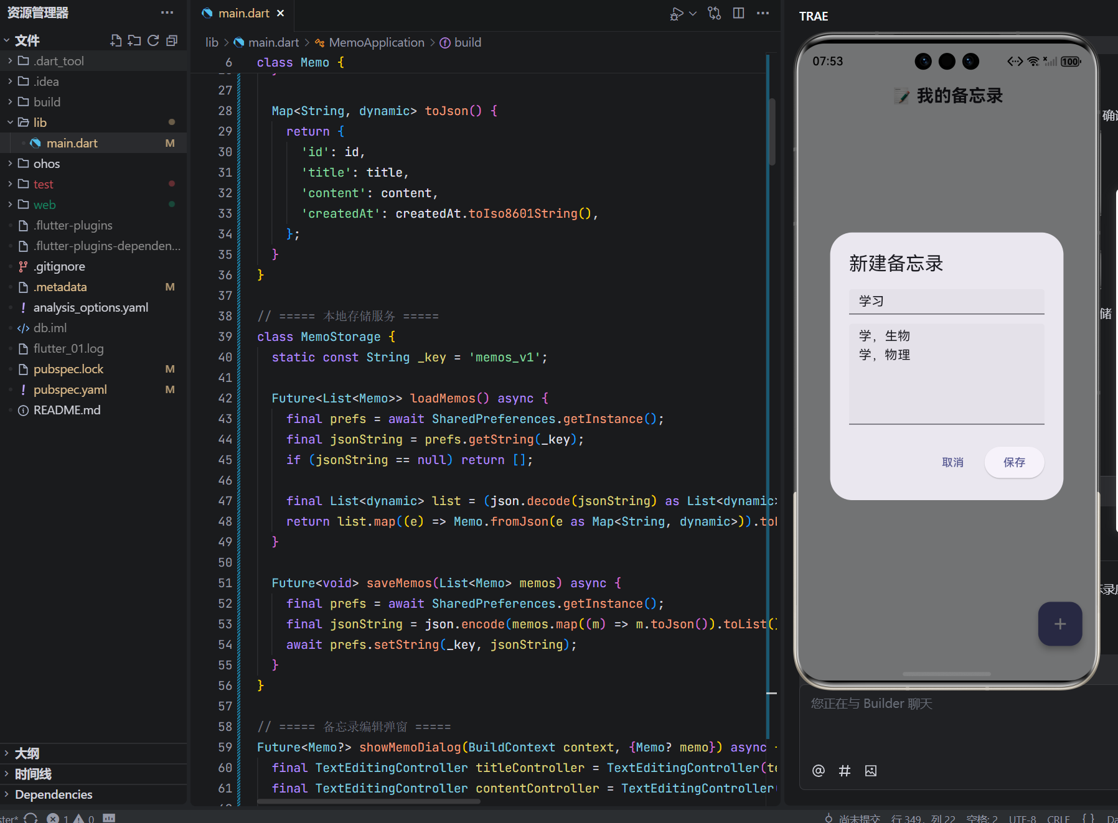
Task: Tap 保存 button in memo dialog
Action: (x=1014, y=462)
